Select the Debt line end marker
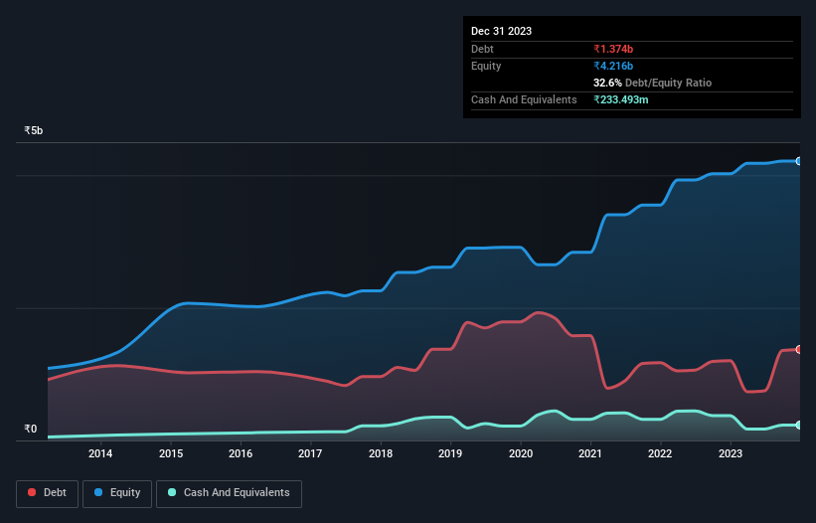This screenshot has width=816, height=523. tap(799, 349)
